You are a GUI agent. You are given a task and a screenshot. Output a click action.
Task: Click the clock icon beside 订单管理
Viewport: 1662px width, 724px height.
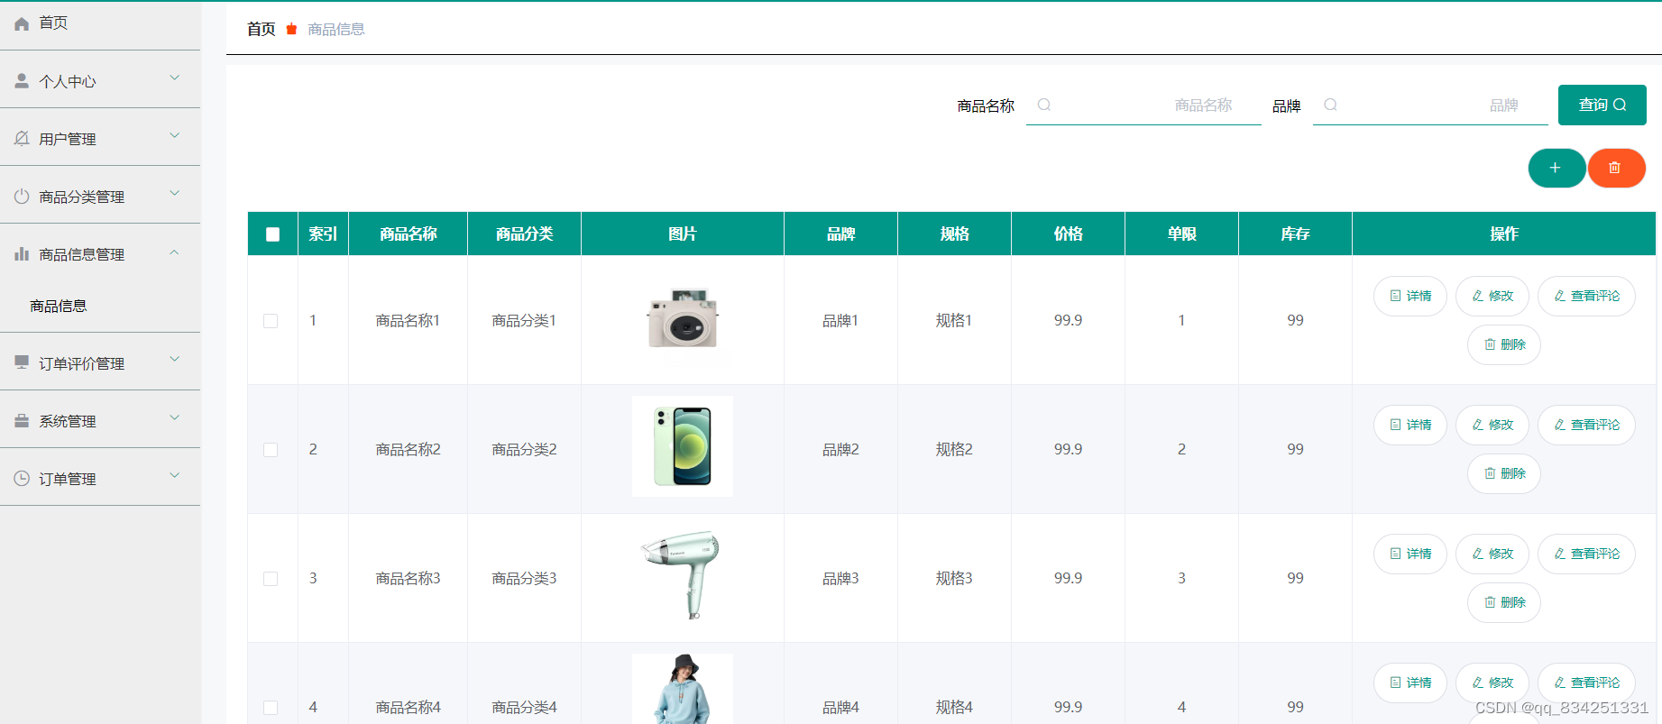pos(22,479)
